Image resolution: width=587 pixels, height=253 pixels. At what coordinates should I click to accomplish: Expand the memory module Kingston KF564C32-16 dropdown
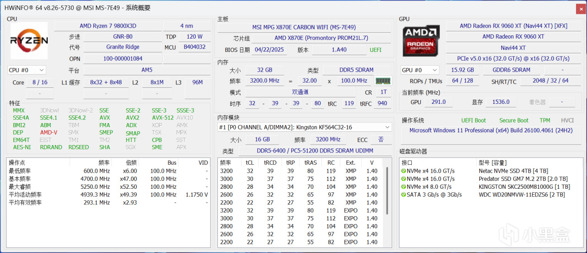tap(305, 127)
